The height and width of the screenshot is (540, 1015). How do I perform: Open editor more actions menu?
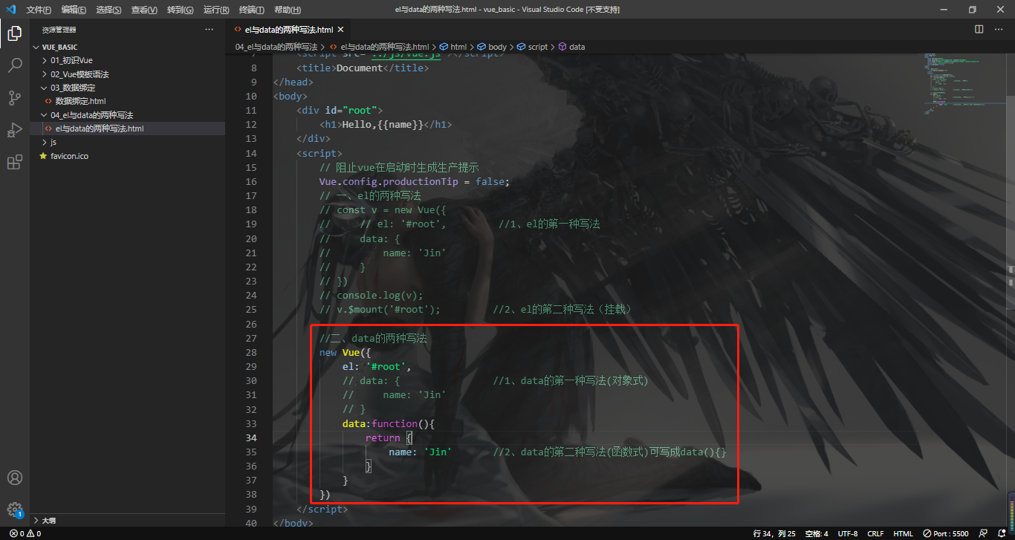999,30
